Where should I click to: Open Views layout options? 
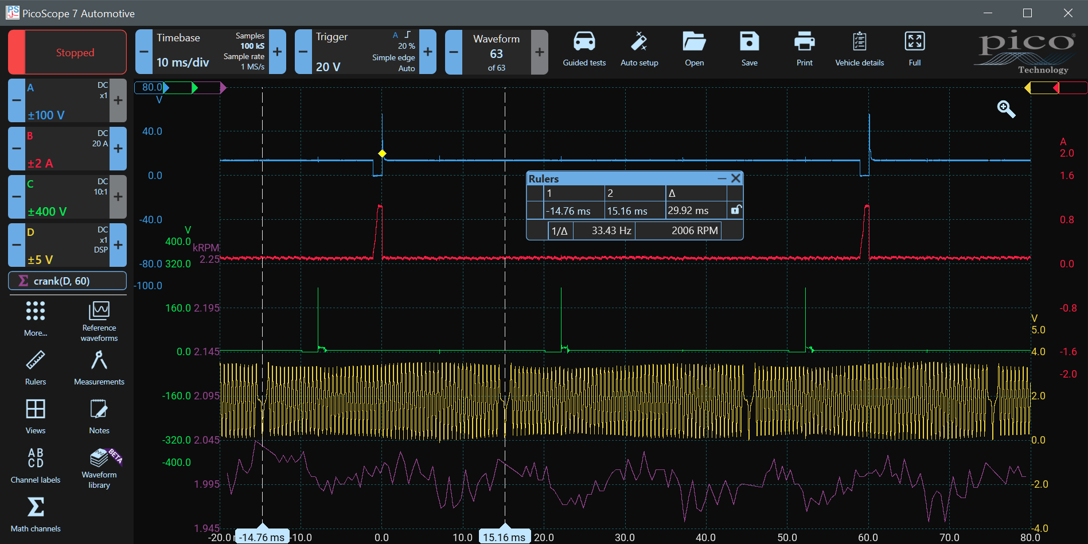[36, 417]
